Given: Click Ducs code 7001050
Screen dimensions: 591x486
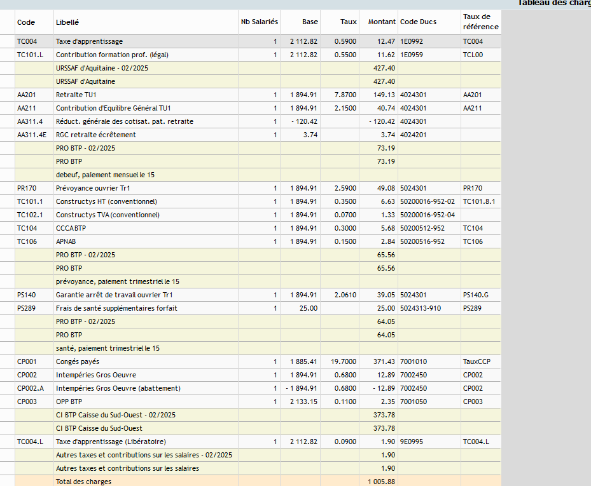Looking at the screenshot, I should (414, 402).
